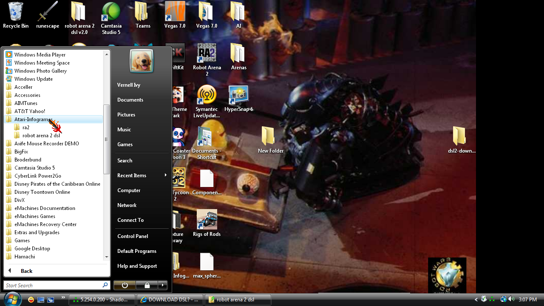Click the Switch between windows quick launch icon

click(51, 300)
